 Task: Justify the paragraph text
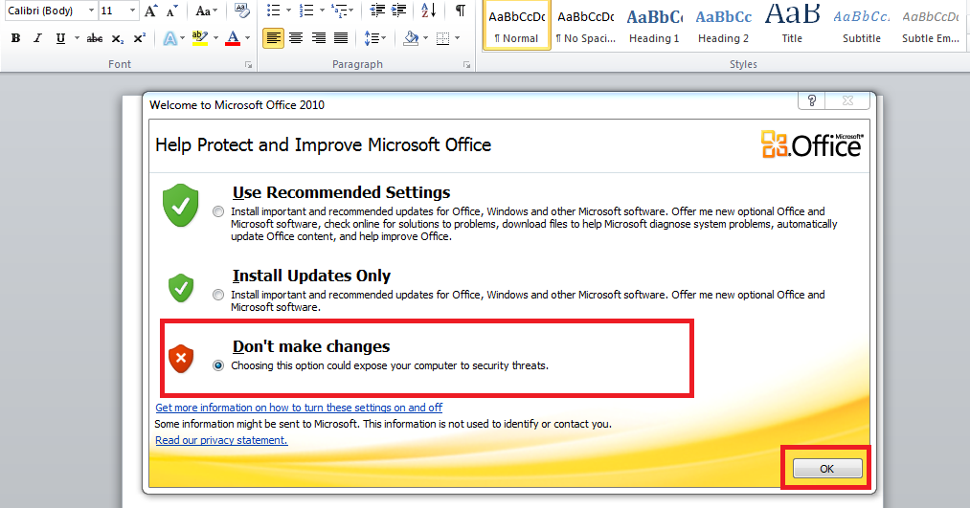coord(341,38)
